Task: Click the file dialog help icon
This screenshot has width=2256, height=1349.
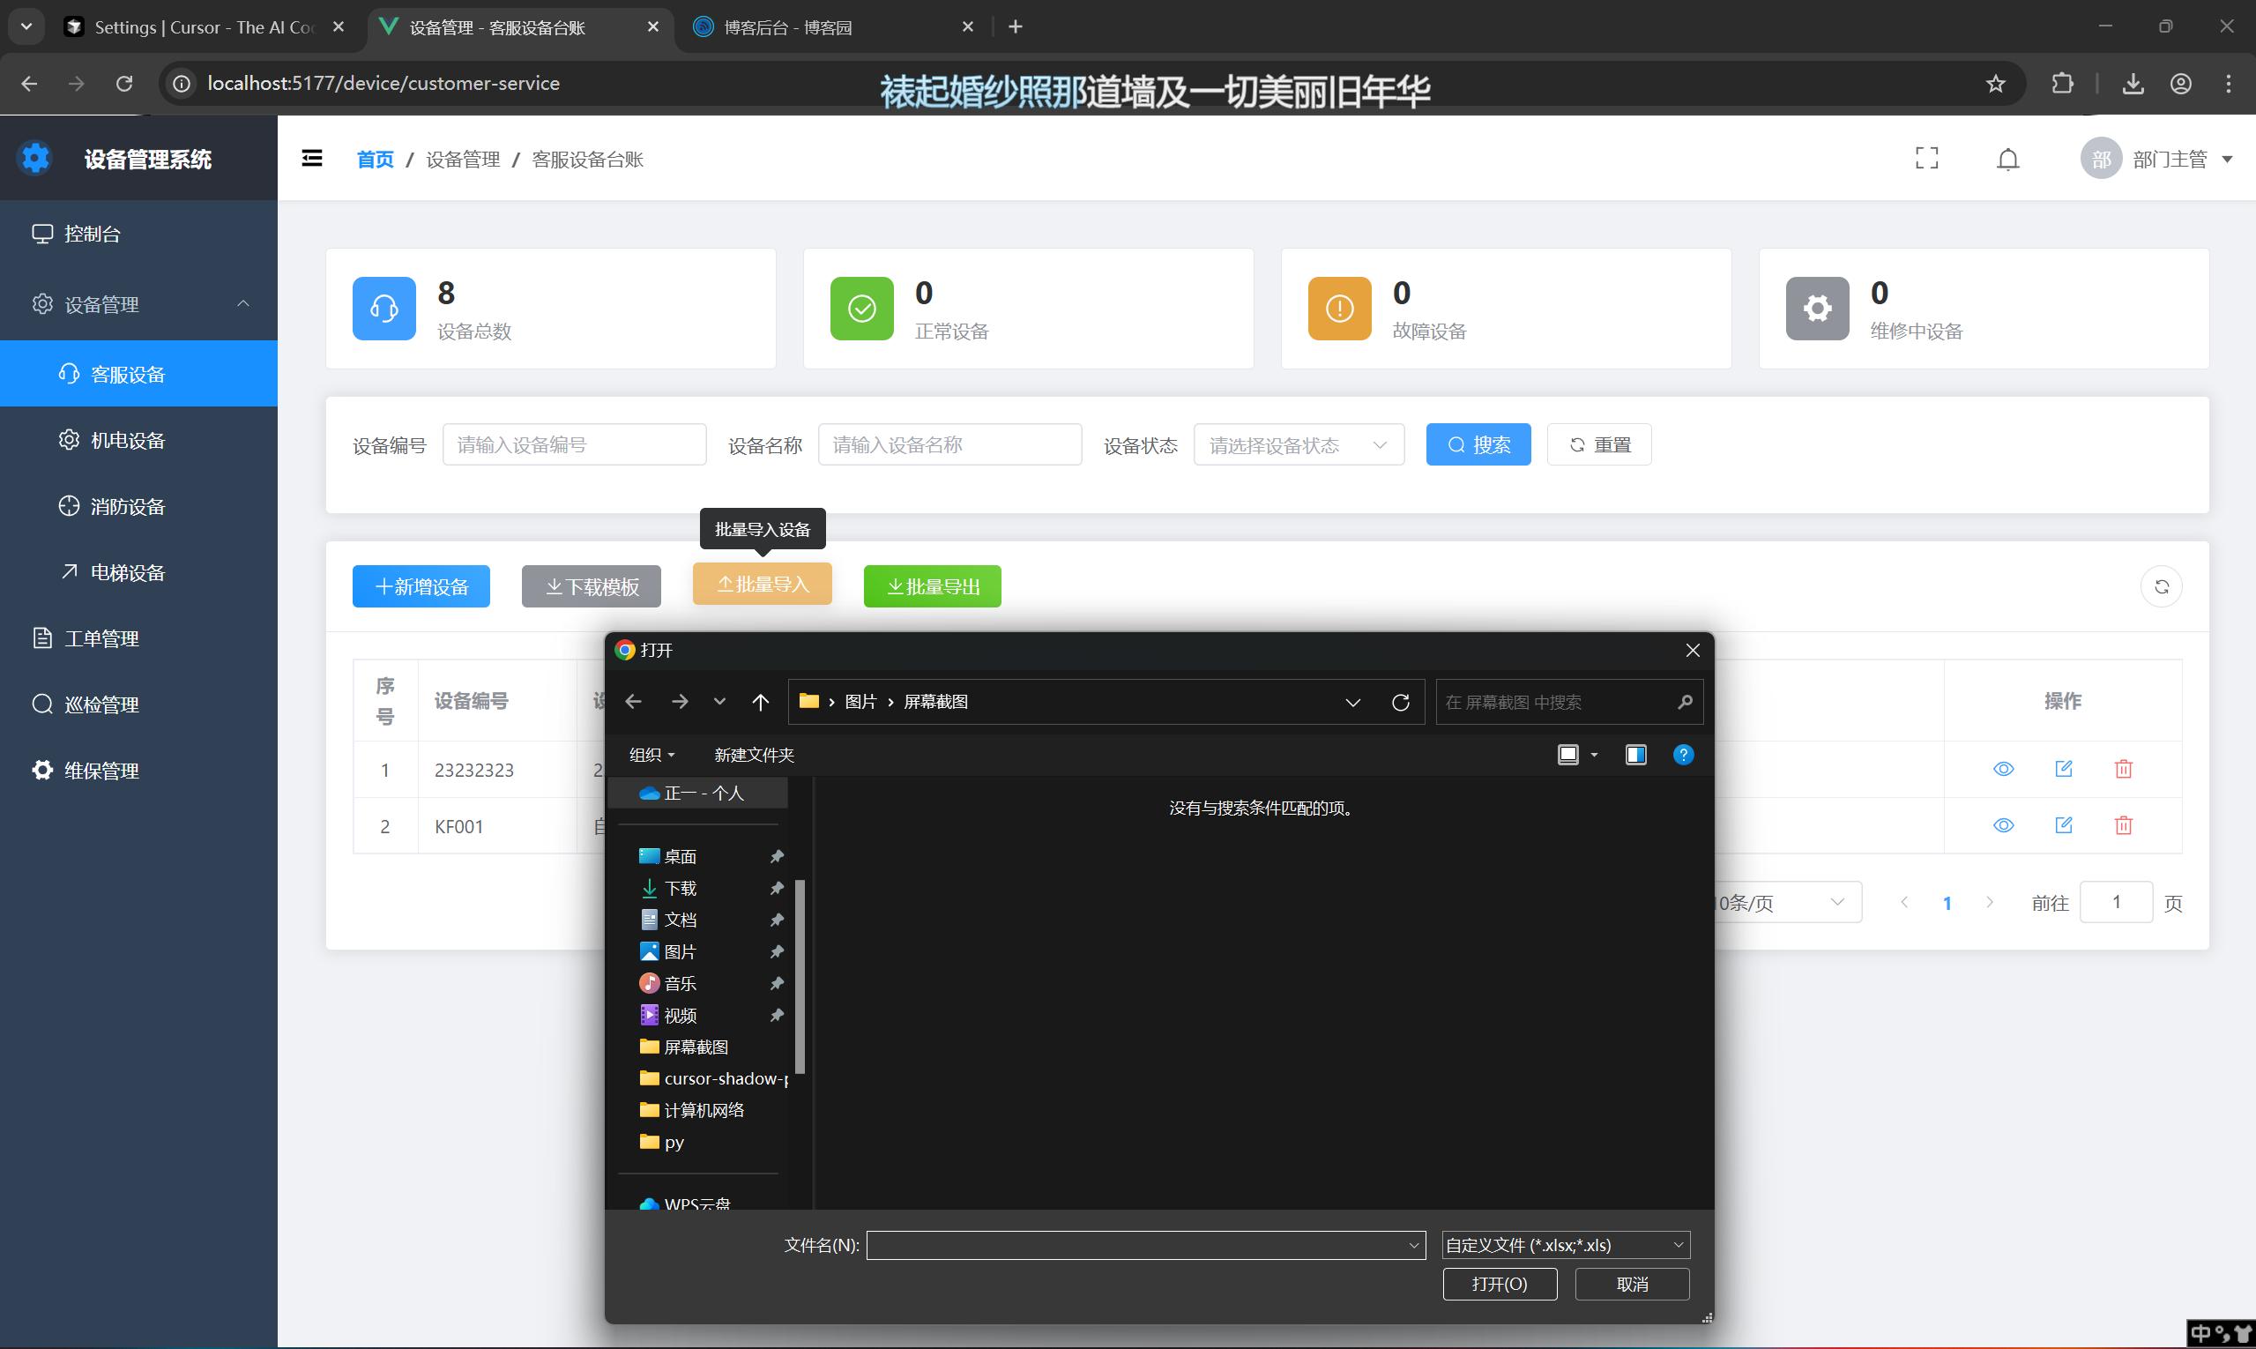Action: click(x=1682, y=755)
